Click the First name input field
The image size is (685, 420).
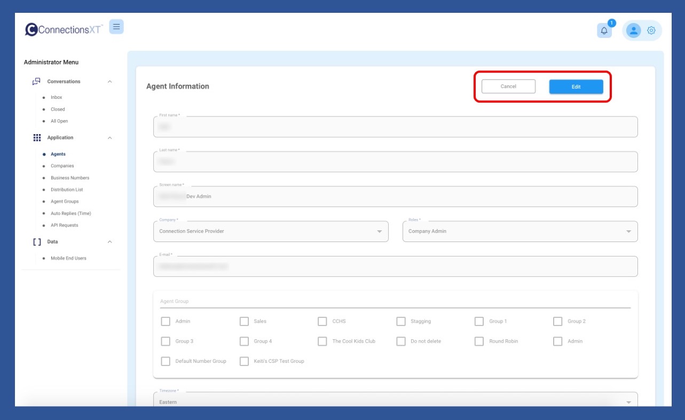[x=395, y=127]
